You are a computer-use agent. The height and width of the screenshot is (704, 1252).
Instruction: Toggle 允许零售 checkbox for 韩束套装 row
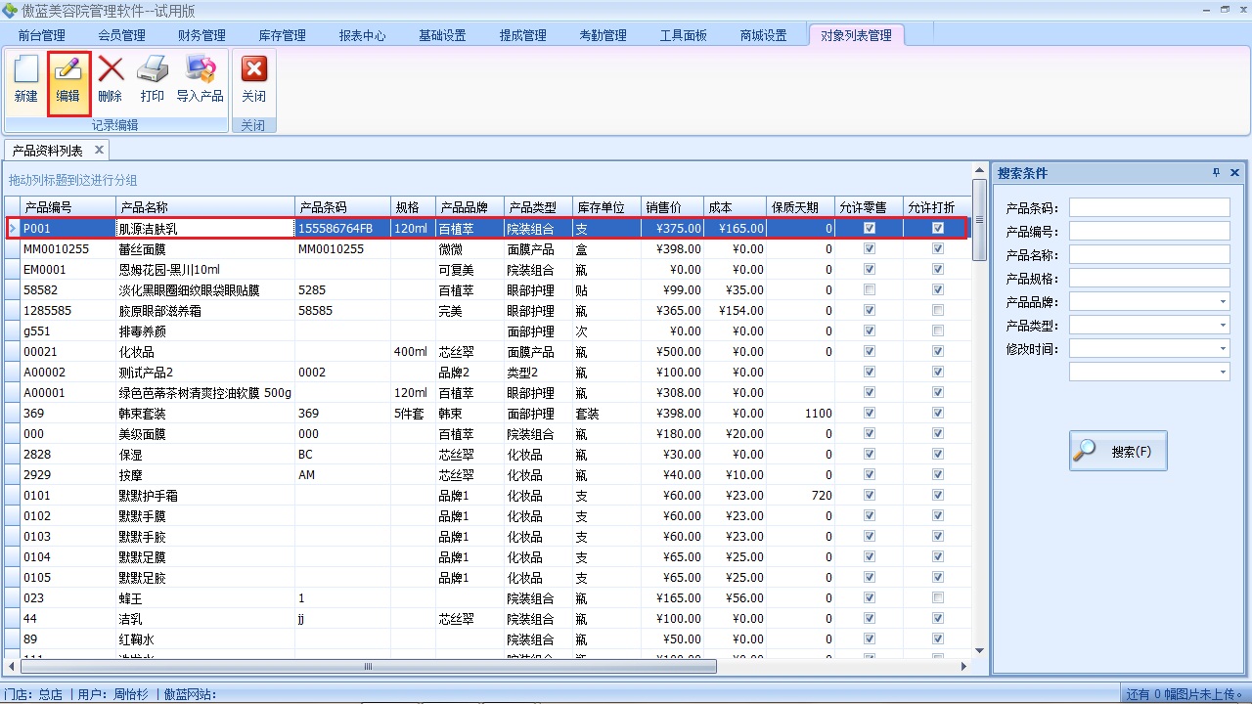pos(870,413)
